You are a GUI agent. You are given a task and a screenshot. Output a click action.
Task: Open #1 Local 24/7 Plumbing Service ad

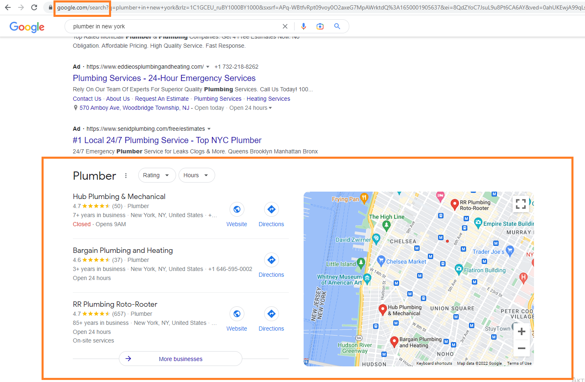pos(167,140)
